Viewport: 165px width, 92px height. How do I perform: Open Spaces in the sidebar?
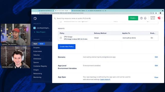(x=36, y=62)
